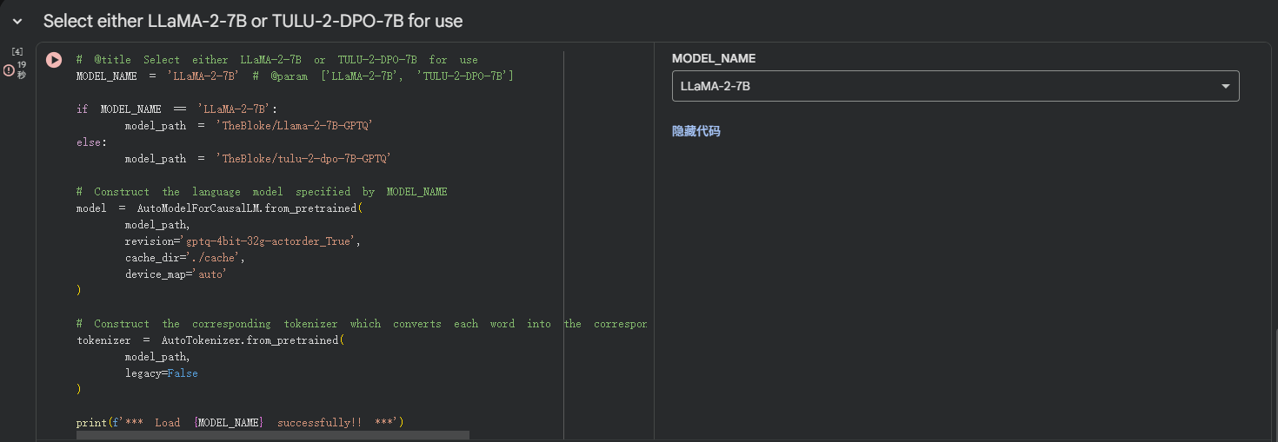Open the MODEL_NAME dropdown showing LLaMA-2-7B
The width and height of the screenshot is (1278, 442).
click(x=955, y=86)
